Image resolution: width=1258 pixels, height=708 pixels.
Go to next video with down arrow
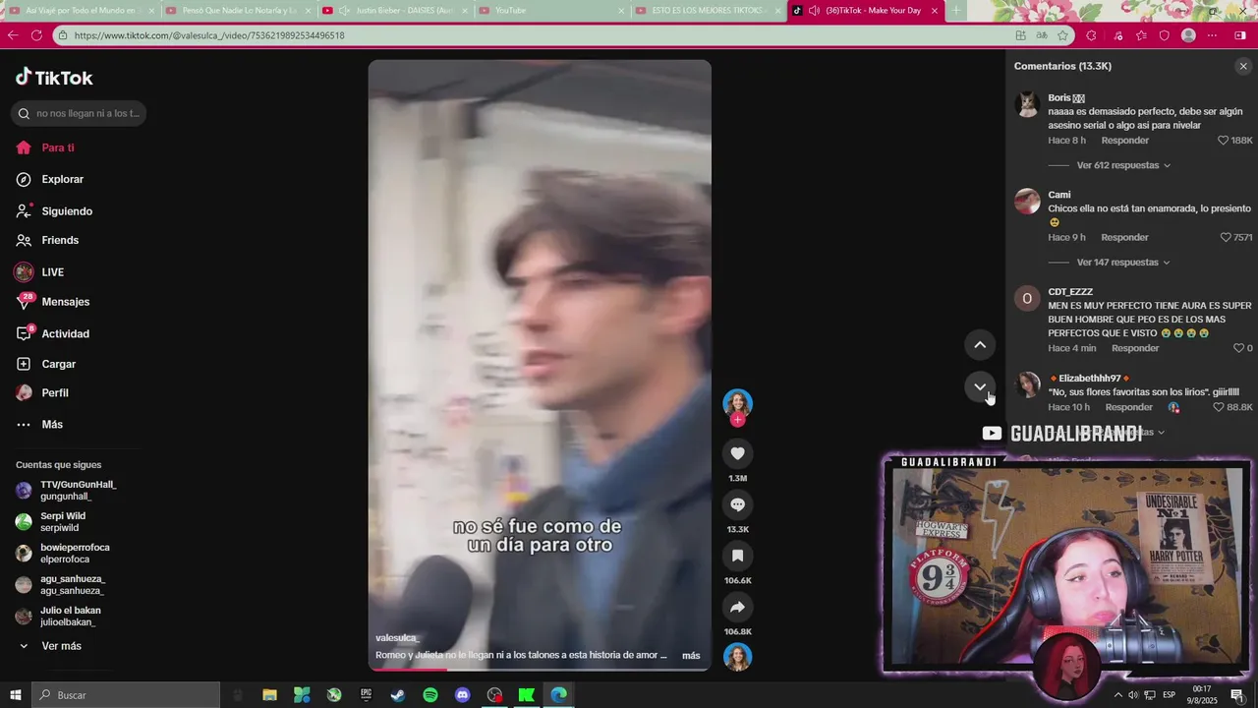980,387
